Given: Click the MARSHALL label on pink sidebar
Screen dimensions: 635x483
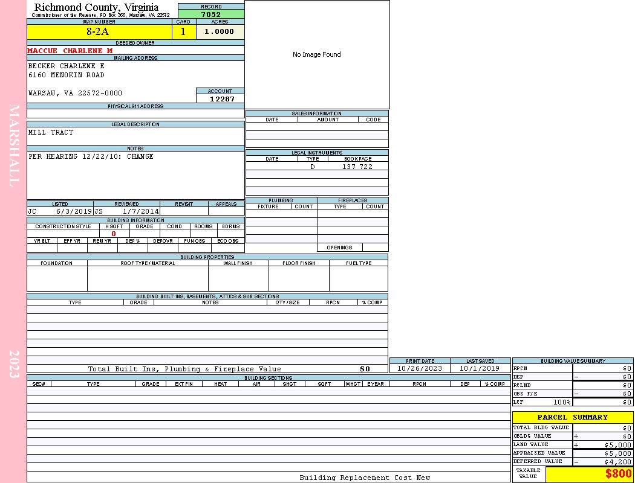Looking at the screenshot, I should tap(14, 145).
